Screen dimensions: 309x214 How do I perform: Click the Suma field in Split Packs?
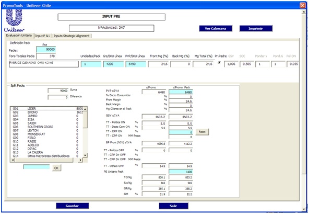(x=58, y=91)
